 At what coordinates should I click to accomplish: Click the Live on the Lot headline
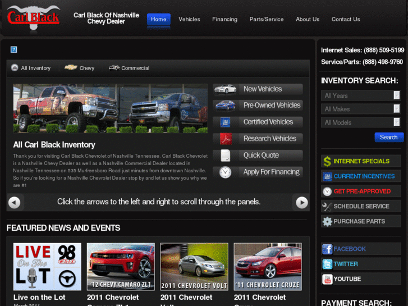coord(39,298)
